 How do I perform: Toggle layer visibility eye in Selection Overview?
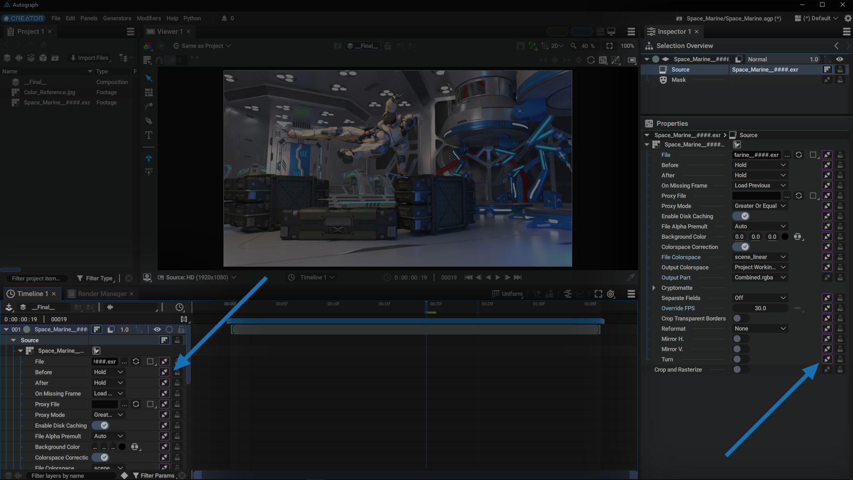(x=840, y=59)
